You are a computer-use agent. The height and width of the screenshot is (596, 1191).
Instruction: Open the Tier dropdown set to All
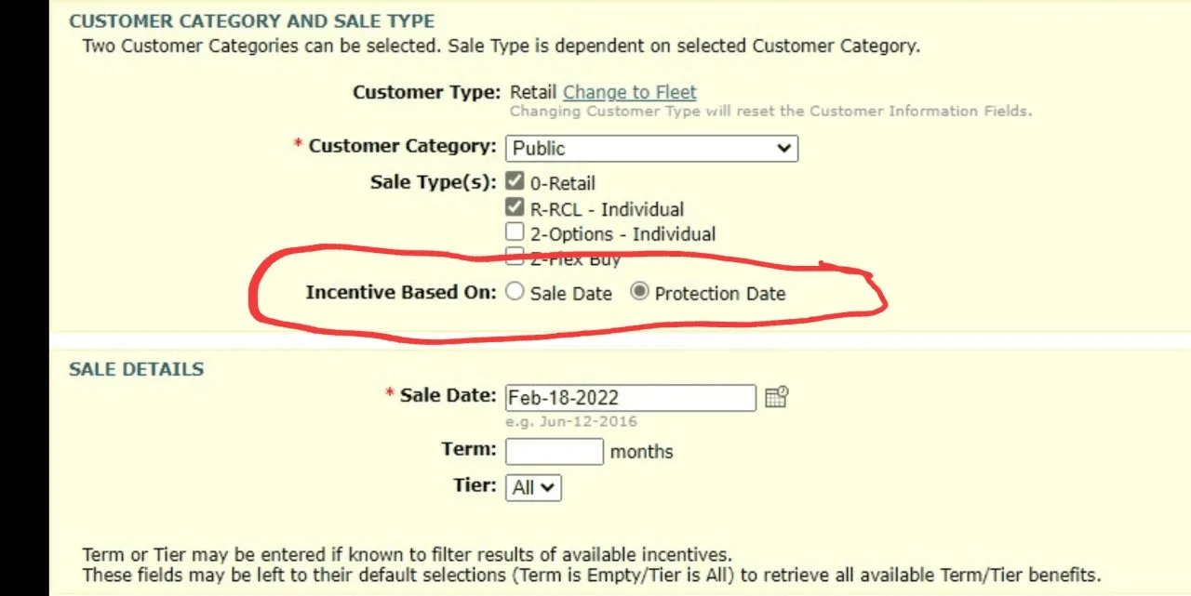(533, 487)
